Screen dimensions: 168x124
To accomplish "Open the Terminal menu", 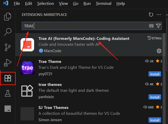I will [104, 4].
